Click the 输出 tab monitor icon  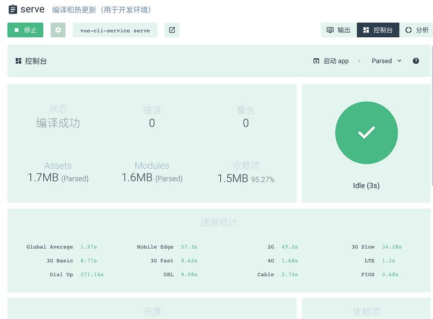pyautogui.click(x=330, y=30)
